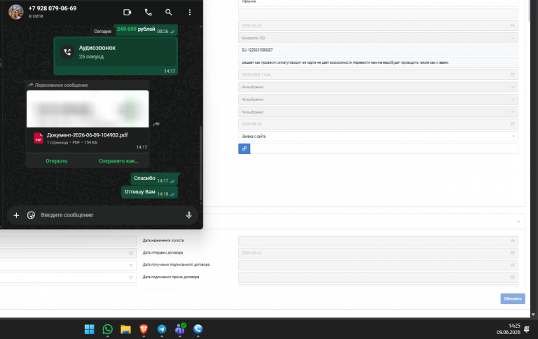538x339 pixels.
Task: Open Microsoft Teams from the taskbar
Action: 180,329
